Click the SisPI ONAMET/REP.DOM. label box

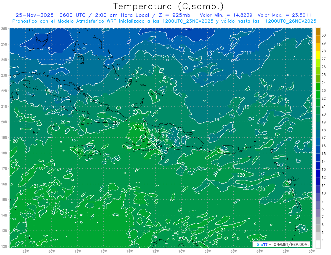click(x=281, y=244)
